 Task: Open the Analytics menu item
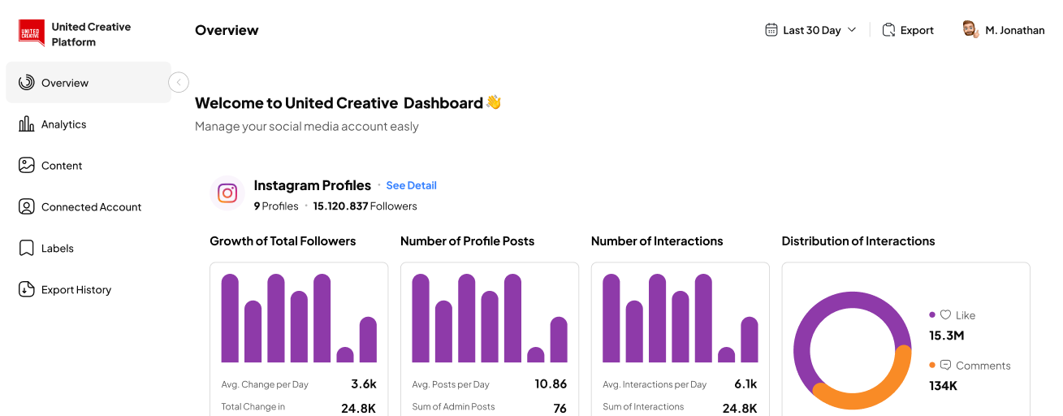click(64, 124)
